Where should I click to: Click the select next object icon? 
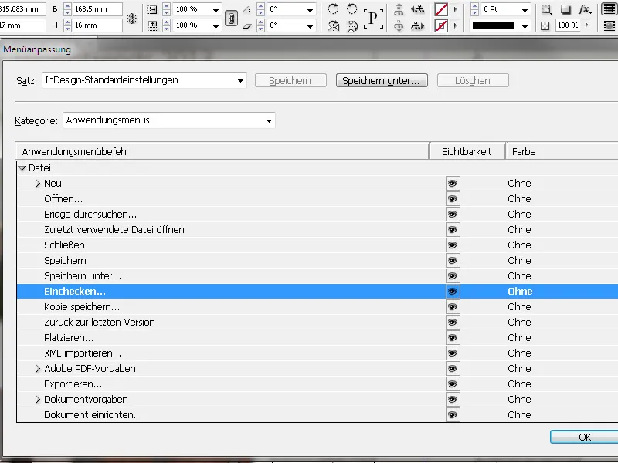coord(417,26)
